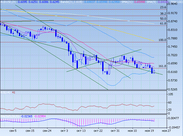Click the ноя 10 date marker
183x136 pixels.
coord(133,131)
